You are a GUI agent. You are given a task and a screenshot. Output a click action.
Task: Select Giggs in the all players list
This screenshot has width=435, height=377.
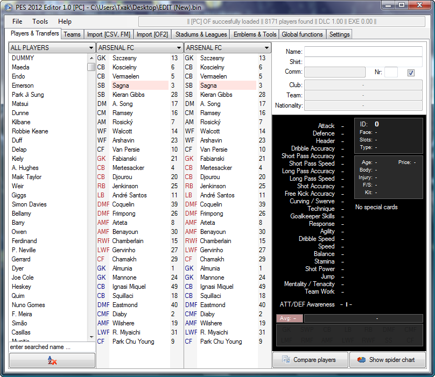(19, 195)
